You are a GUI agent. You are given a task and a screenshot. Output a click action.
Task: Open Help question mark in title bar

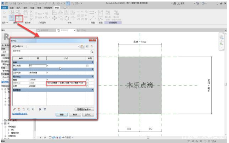203,3
